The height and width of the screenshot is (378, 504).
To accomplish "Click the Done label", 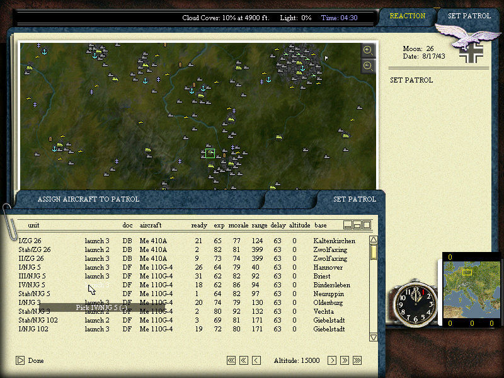I will (x=36, y=360).
